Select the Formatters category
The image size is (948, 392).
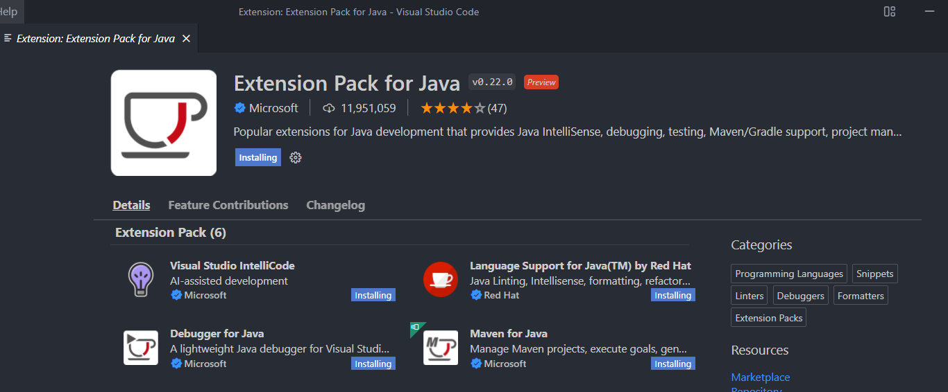pyautogui.click(x=861, y=296)
